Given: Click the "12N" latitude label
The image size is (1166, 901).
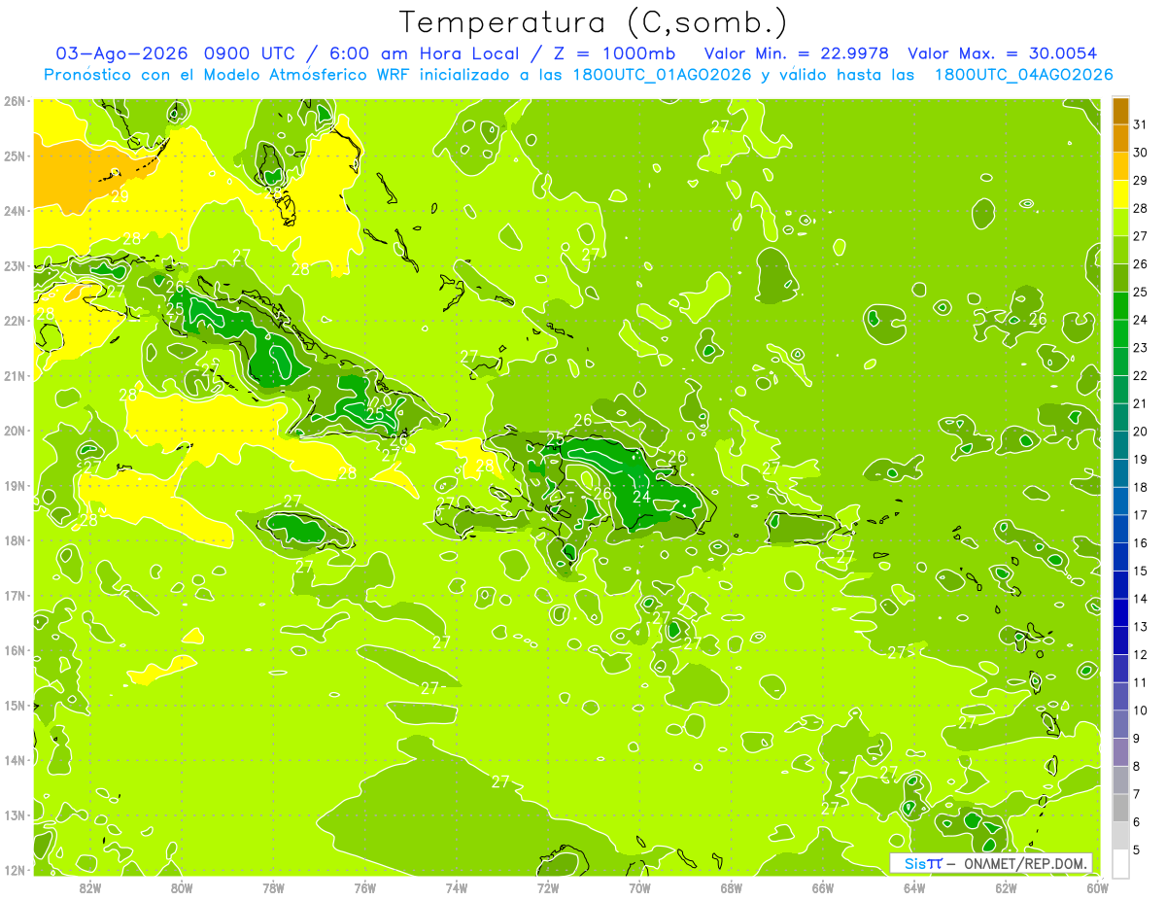Looking at the screenshot, I should click(14, 870).
